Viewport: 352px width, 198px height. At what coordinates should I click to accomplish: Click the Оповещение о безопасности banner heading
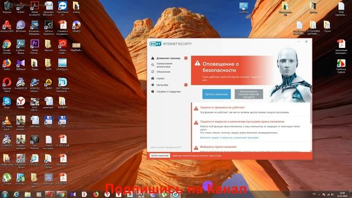click(221, 67)
